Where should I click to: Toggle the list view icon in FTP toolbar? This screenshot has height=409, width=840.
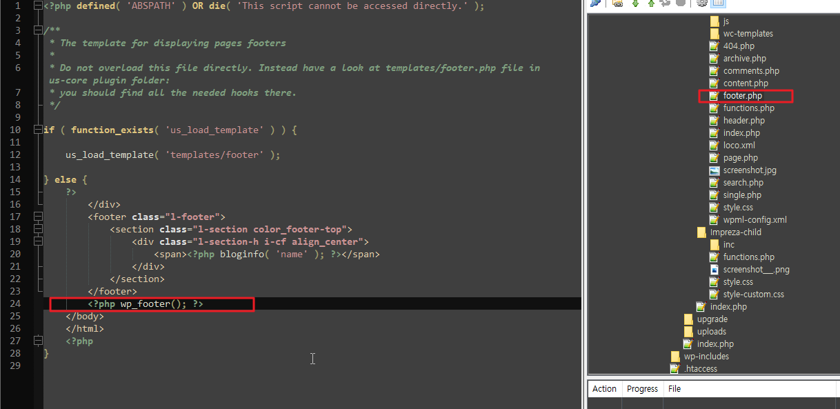pos(718,3)
